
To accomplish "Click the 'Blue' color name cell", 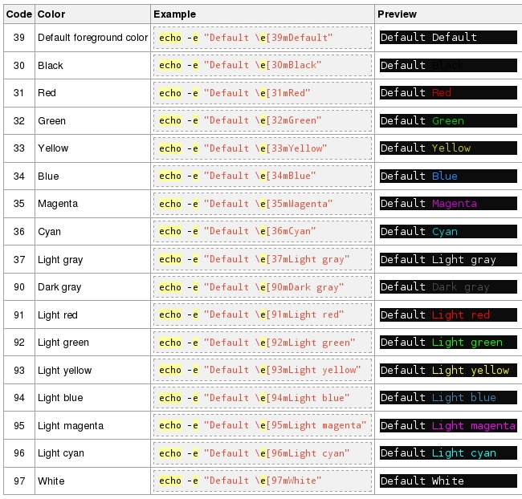I will click(92, 176).
